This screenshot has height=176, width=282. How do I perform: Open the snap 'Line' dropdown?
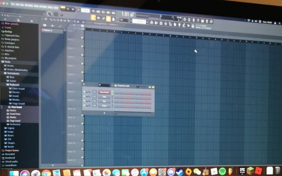pos(124,20)
